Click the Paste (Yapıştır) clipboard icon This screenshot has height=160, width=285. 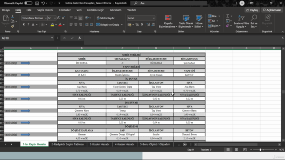(6, 18)
